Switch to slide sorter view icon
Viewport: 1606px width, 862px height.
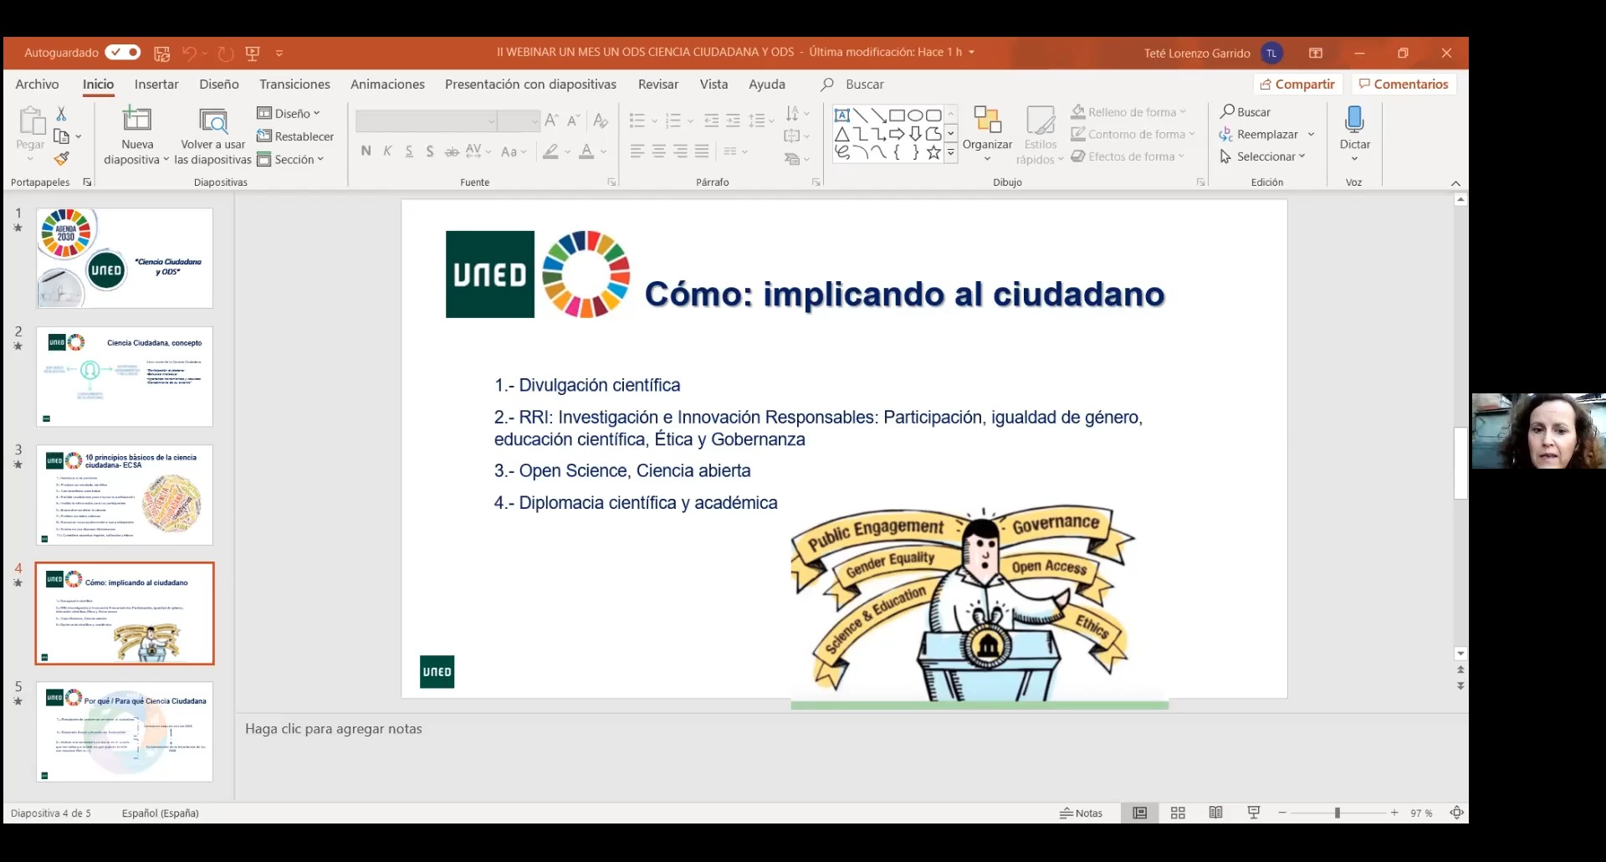(1178, 813)
